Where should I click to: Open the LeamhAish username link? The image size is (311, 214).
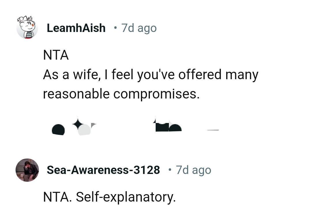pos(76,28)
